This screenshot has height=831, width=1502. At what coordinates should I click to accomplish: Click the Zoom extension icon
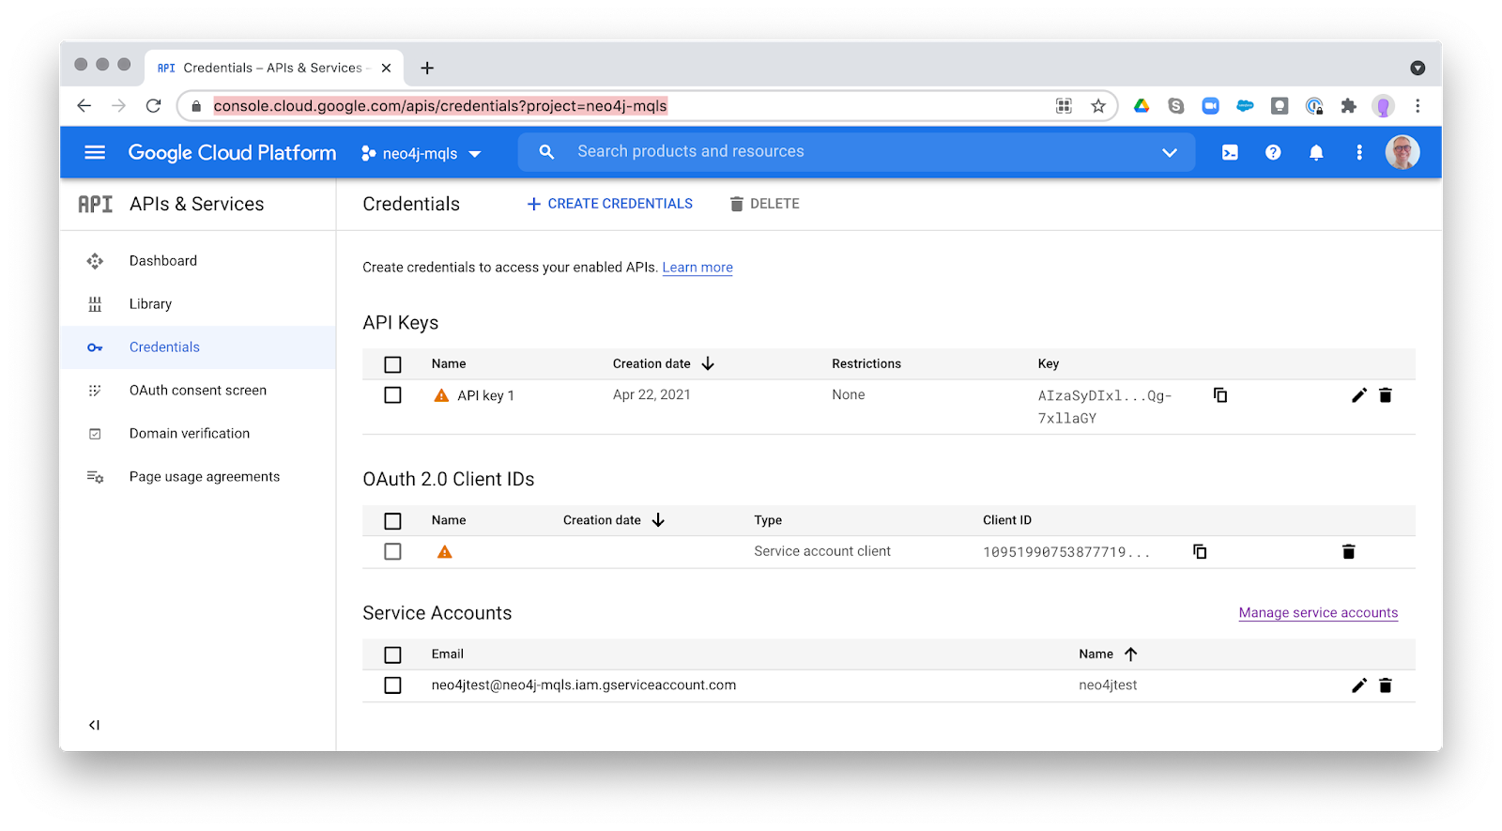pyautogui.click(x=1211, y=106)
